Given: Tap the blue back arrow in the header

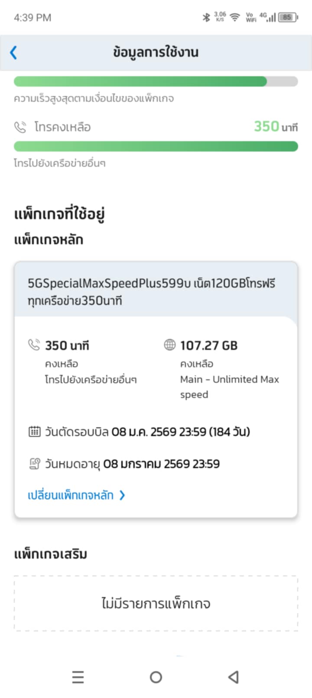Looking at the screenshot, I should [13, 53].
